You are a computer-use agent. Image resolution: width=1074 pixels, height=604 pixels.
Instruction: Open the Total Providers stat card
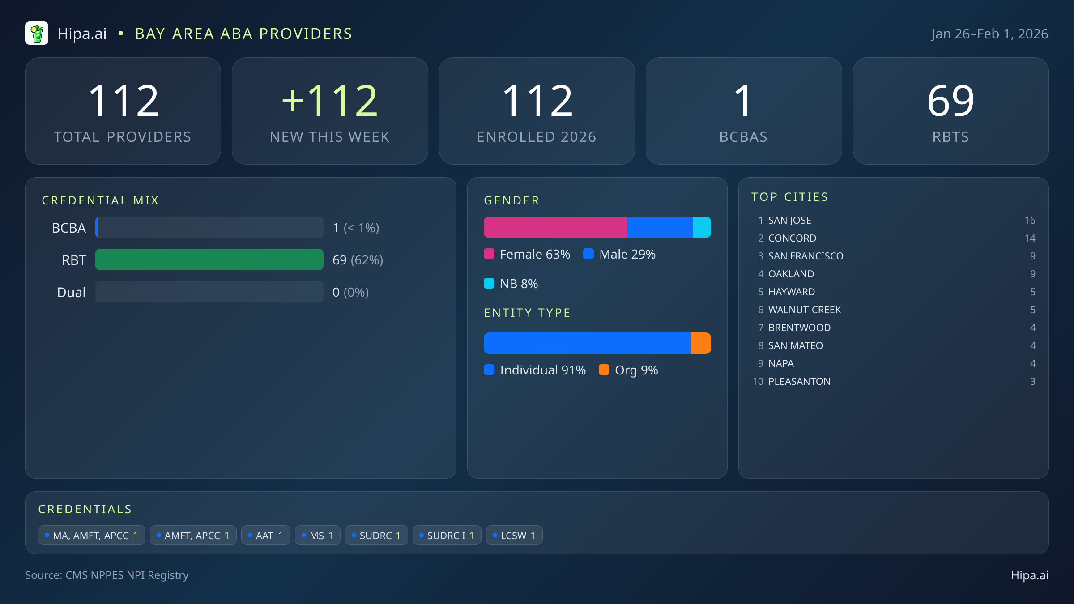click(x=123, y=111)
